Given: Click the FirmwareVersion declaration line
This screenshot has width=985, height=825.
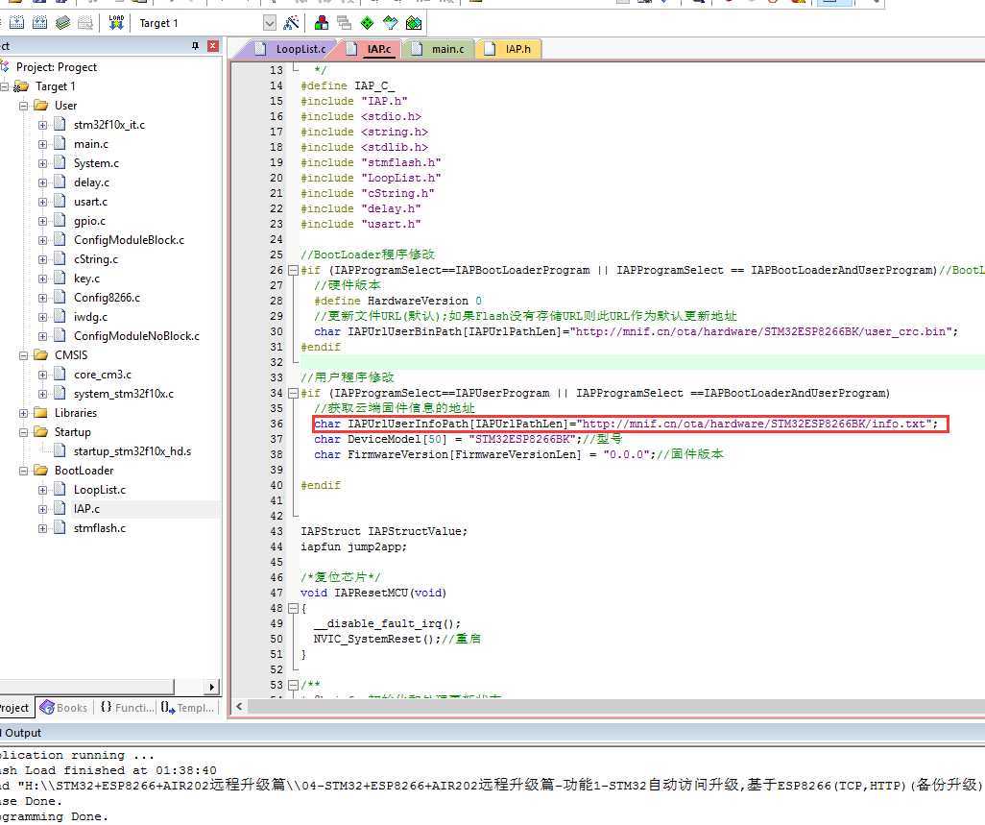Looking at the screenshot, I should (518, 454).
